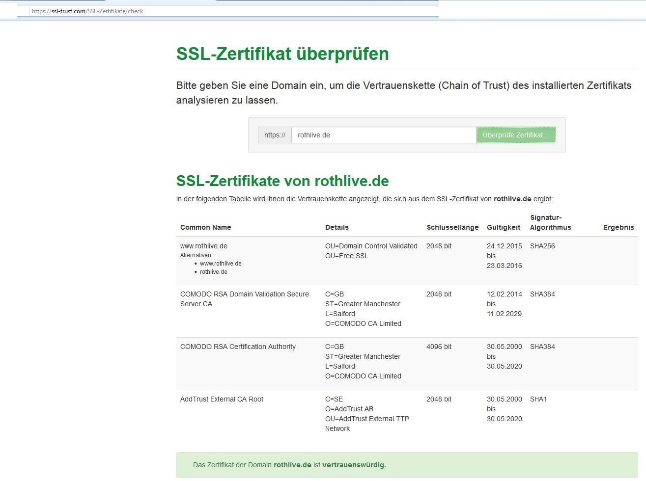Click the browser address bar URL
Viewport: 646px width, 481px height.
point(87,11)
